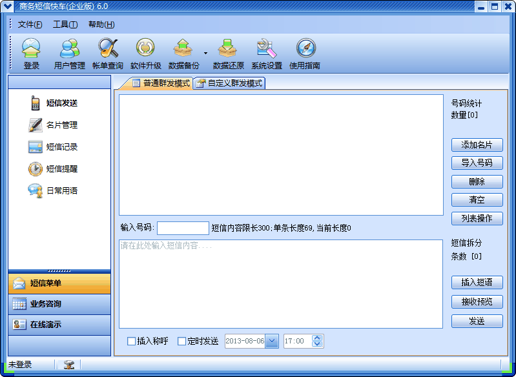Click the 条数 [0] split count label
The height and width of the screenshot is (377, 516).
(x=466, y=256)
